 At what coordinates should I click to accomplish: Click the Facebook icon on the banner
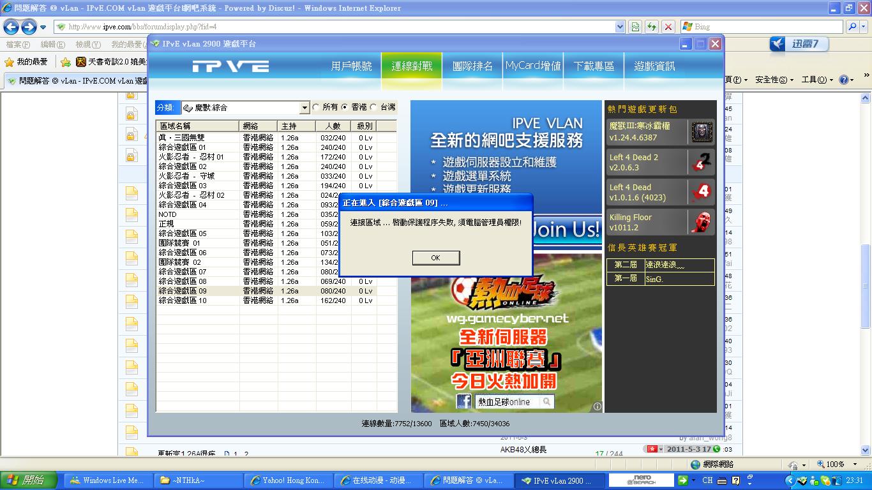pos(463,401)
